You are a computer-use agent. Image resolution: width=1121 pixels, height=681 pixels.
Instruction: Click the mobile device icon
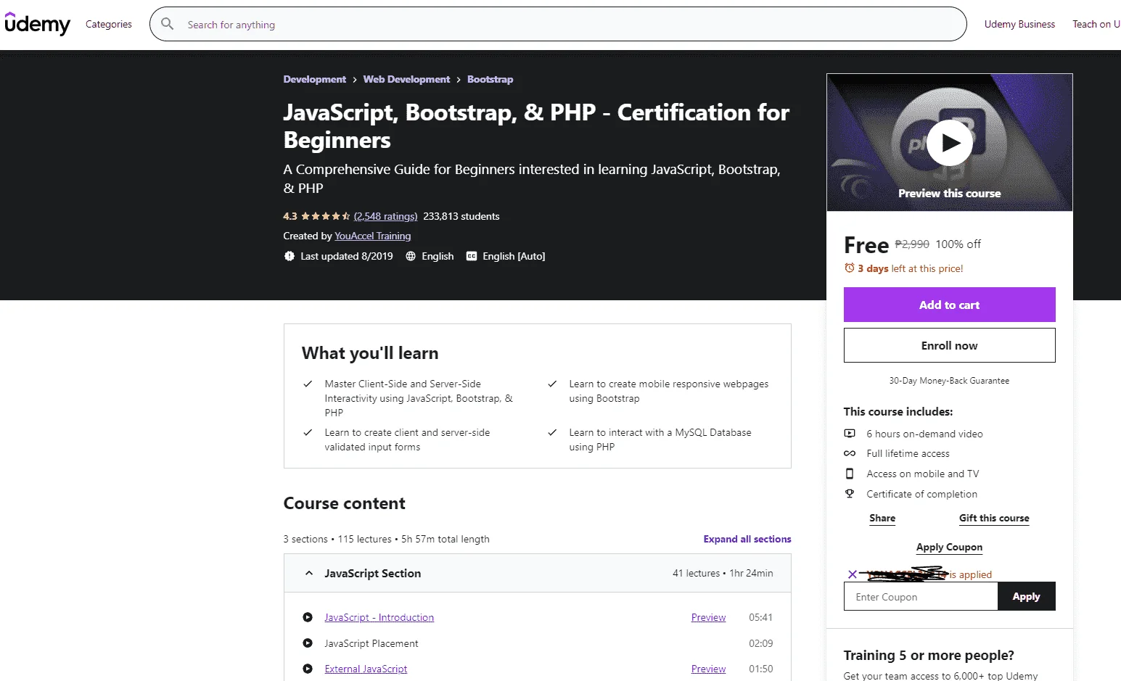coord(850,474)
